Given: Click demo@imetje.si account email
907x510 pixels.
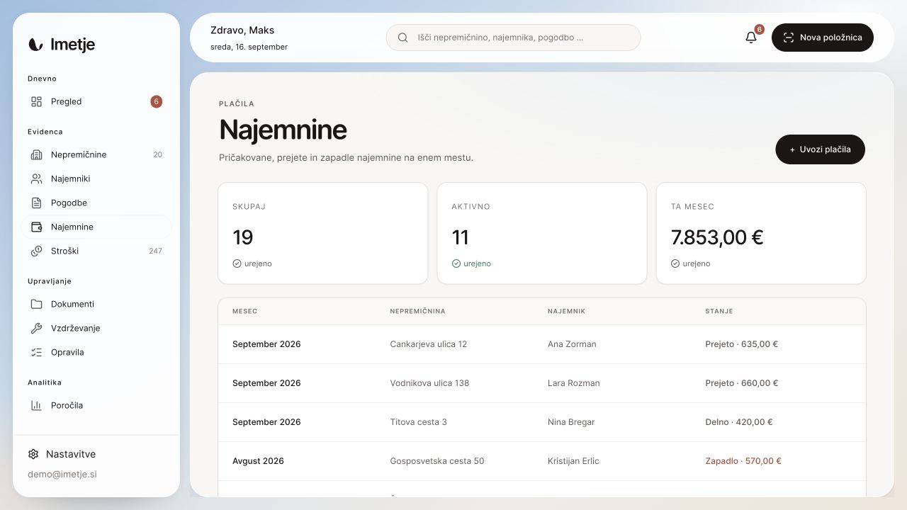Looking at the screenshot, I should tap(62, 475).
